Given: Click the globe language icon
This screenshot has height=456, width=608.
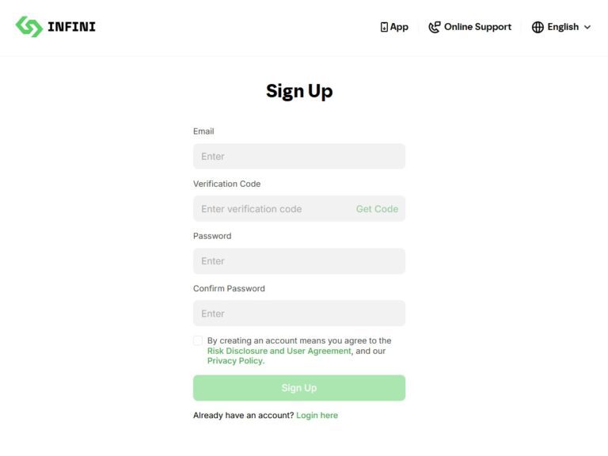Looking at the screenshot, I should [538, 27].
